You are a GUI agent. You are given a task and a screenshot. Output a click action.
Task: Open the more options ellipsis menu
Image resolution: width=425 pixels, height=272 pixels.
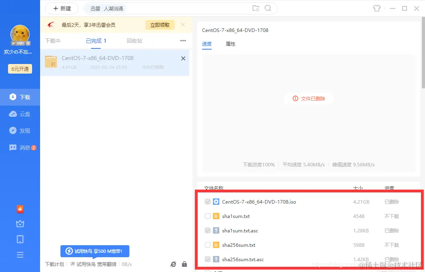[183, 41]
